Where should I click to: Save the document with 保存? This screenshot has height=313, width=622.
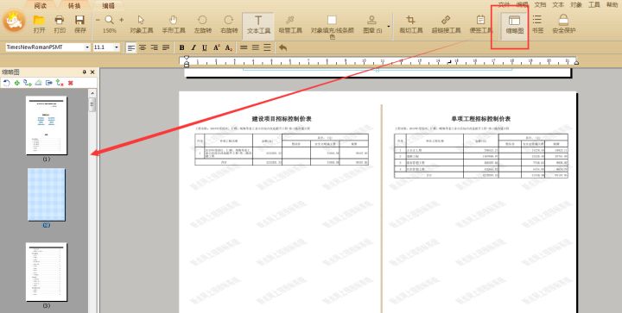[x=79, y=24]
